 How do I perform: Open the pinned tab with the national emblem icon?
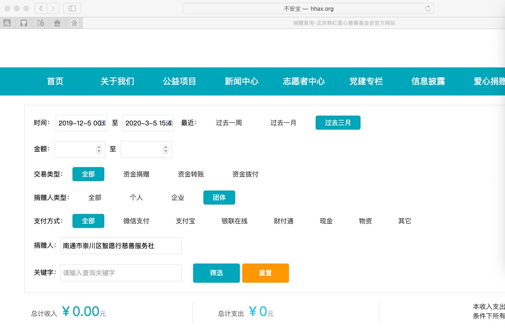pyautogui.click(x=58, y=23)
